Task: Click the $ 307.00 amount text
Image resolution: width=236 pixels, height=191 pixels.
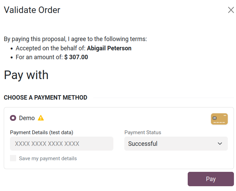Action: click(76, 57)
